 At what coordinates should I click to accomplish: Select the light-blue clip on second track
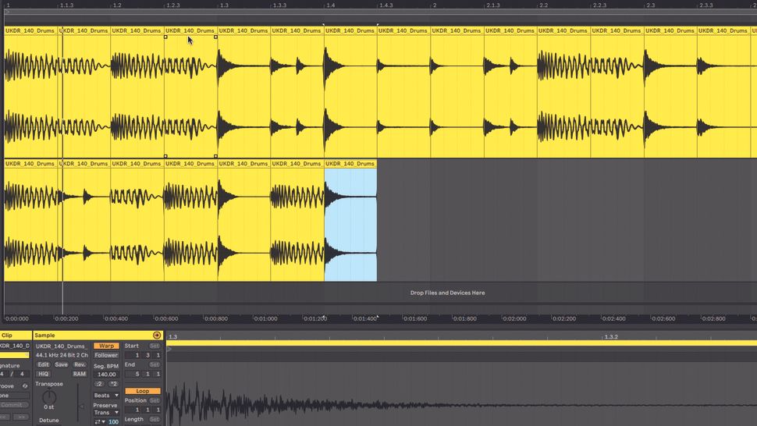pos(350,225)
